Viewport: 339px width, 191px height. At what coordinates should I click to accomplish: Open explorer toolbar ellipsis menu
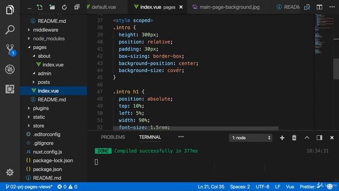click(x=30, y=8)
